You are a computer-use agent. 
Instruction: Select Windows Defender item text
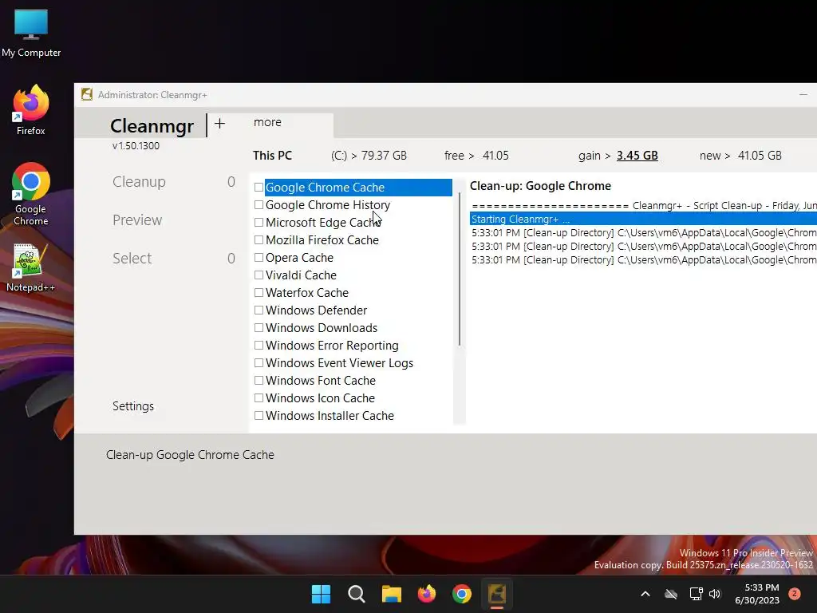click(316, 310)
